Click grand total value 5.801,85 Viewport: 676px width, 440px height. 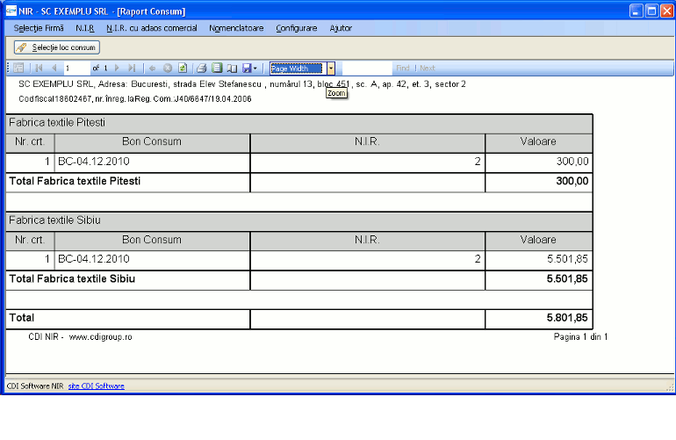(x=567, y=318)
